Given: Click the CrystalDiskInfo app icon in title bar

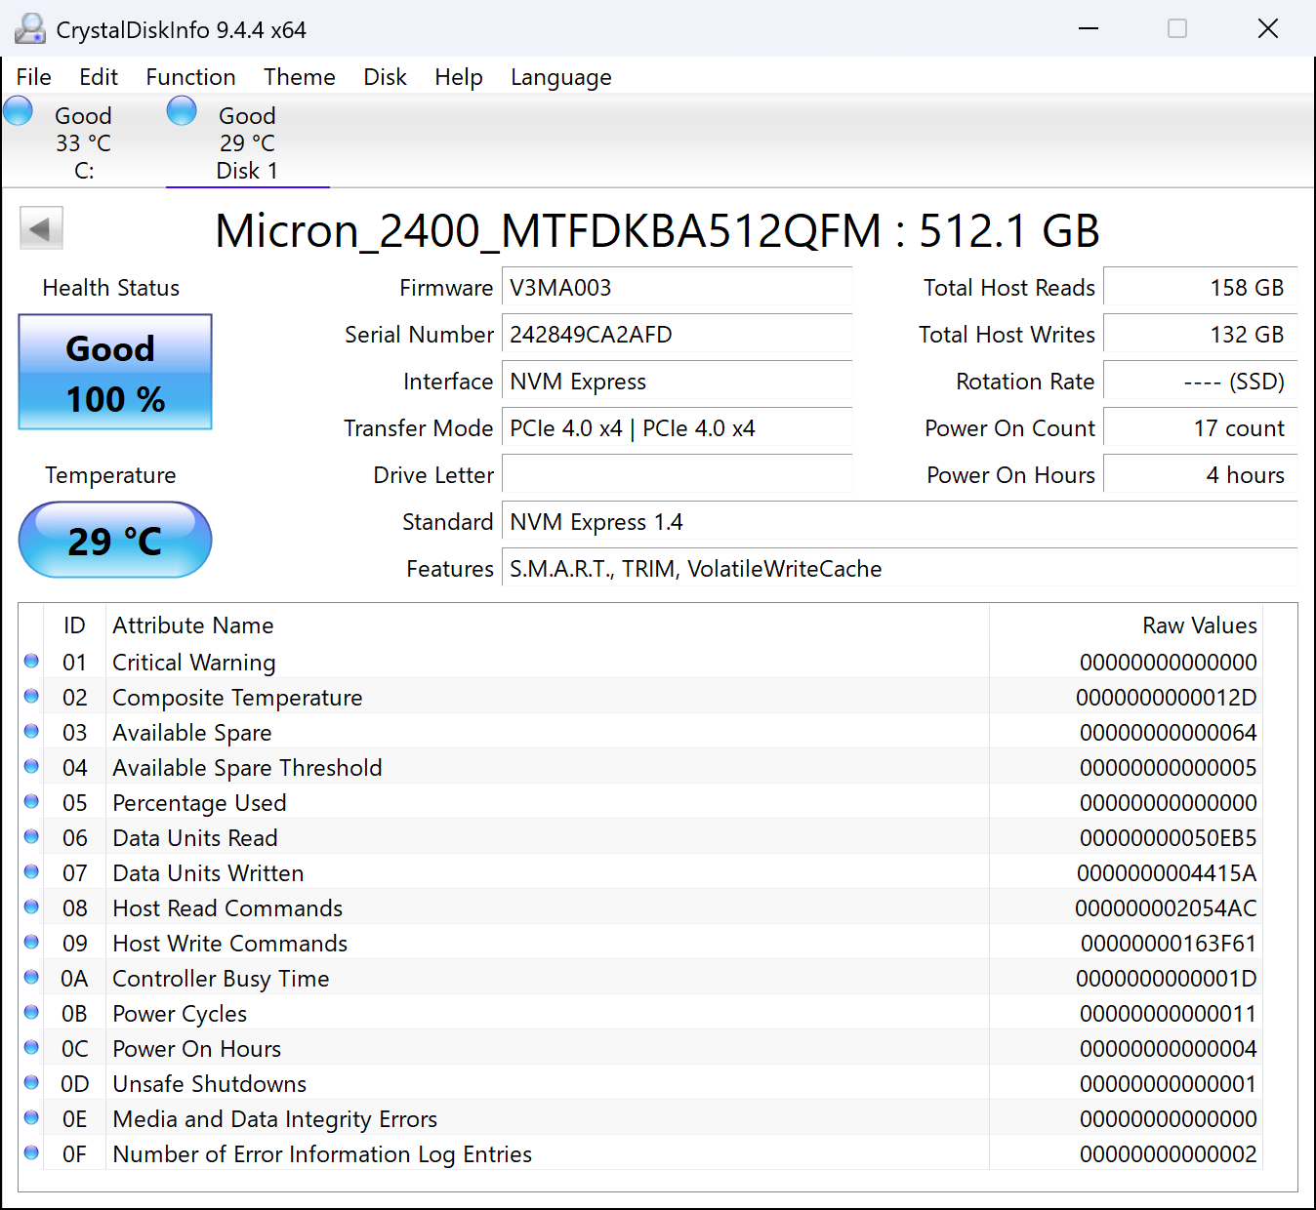Looking at the screenshot, I should point(30,29).
